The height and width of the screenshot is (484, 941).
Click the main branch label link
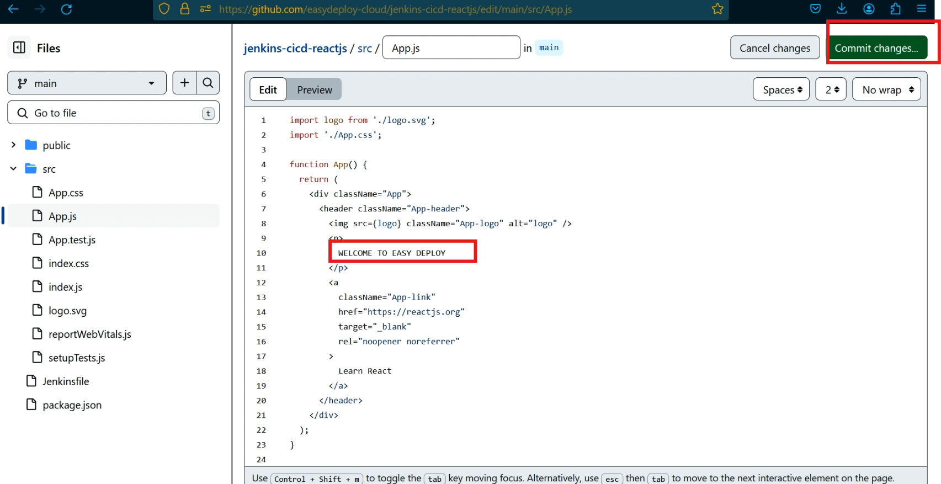click(x=549, y=47)
